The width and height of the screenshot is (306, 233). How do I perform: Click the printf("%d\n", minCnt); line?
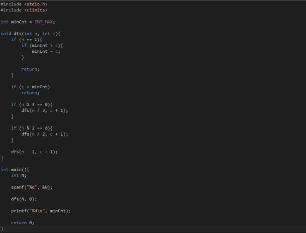tap(41, 211)
